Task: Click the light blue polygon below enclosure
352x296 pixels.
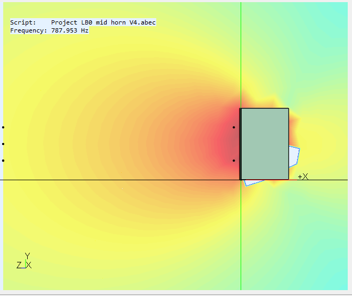Action: coord(254,183)
